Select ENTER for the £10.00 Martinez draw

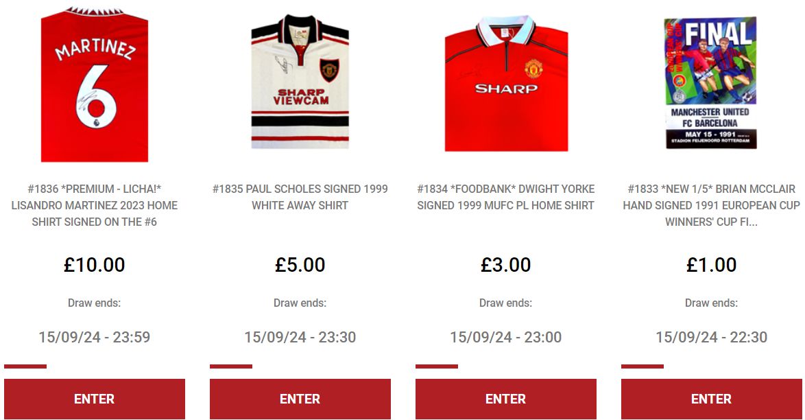pyautogui.click(x=95, y=399)
